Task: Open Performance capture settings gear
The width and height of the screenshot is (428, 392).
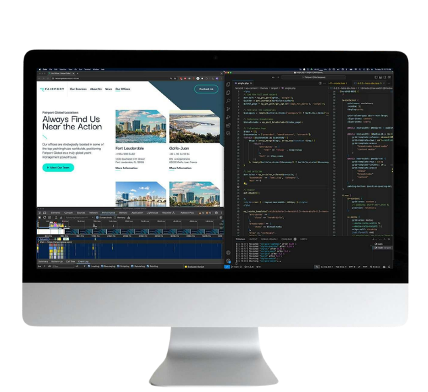Action: pos(220,218)
